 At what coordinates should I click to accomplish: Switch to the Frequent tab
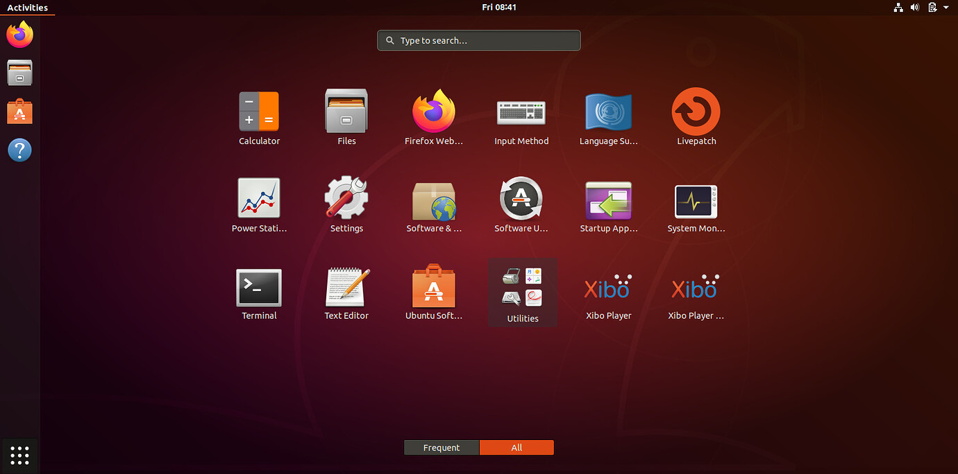tap(442, 448)
